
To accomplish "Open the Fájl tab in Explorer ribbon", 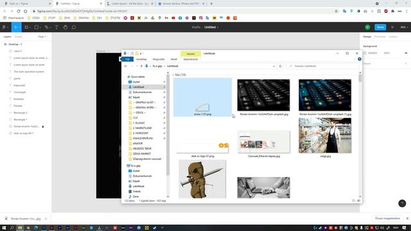I will [x=128, y=60].
